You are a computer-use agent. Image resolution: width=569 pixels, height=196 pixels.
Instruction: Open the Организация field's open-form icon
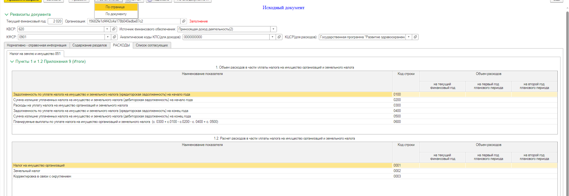pyautogui.click(x=184, y=21)
